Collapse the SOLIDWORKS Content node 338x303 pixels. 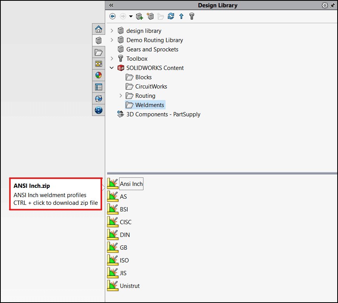112,68
